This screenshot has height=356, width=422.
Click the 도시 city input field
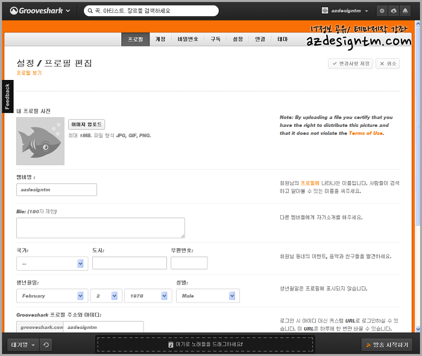point(130,263)
